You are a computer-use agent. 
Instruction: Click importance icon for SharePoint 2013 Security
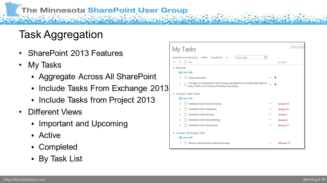pyautogui.click(x=180, y=114)
